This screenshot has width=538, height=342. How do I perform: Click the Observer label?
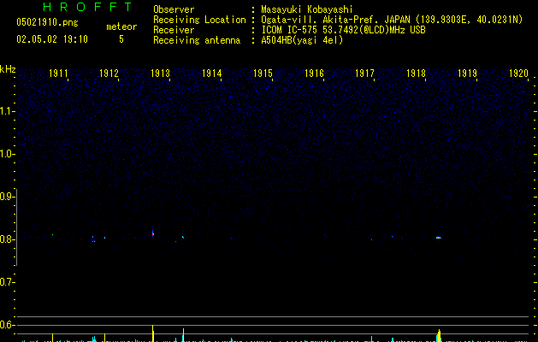click(174, 9)
